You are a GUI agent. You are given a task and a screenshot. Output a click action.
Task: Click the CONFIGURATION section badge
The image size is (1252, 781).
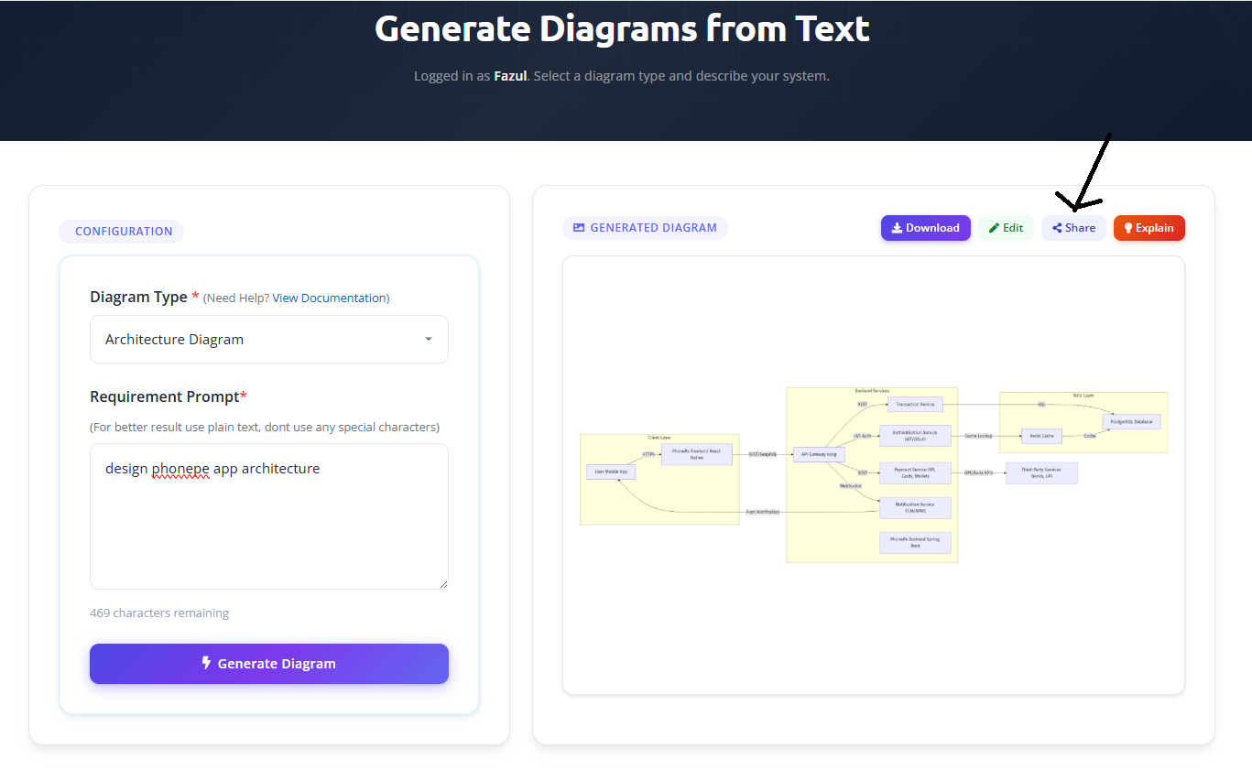(x=122, y=232)
